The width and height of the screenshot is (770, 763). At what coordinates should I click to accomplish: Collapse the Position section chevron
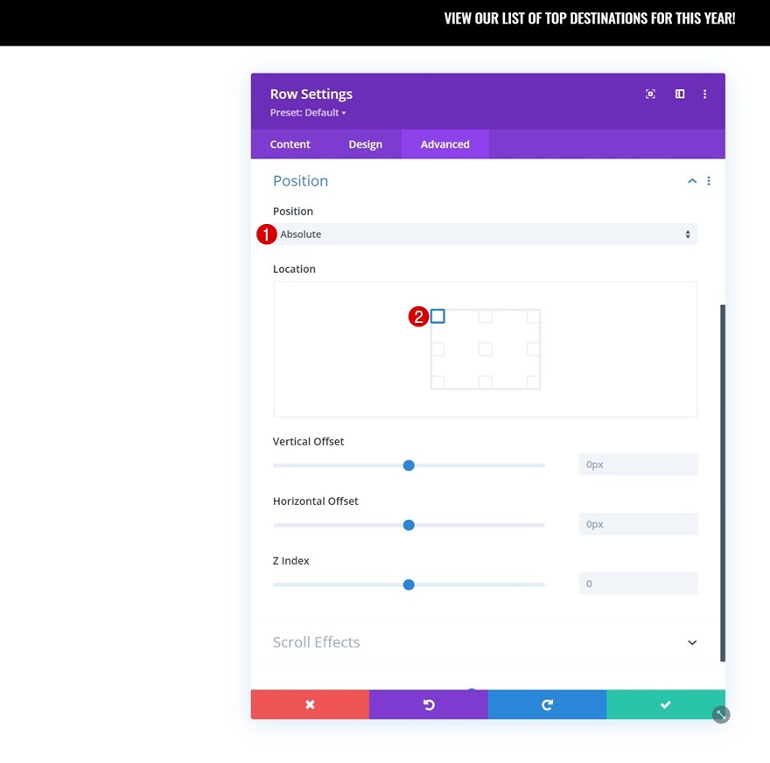click(692, 181)
